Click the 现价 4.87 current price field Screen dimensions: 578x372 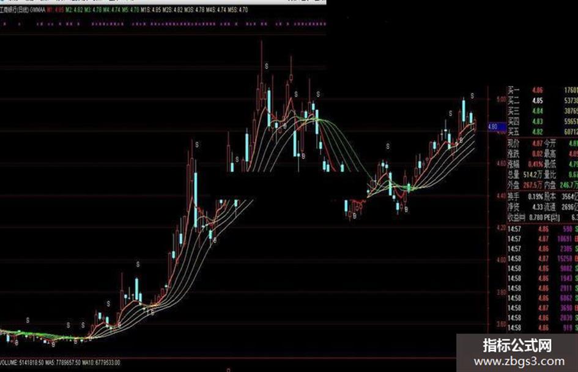(525, 144)
